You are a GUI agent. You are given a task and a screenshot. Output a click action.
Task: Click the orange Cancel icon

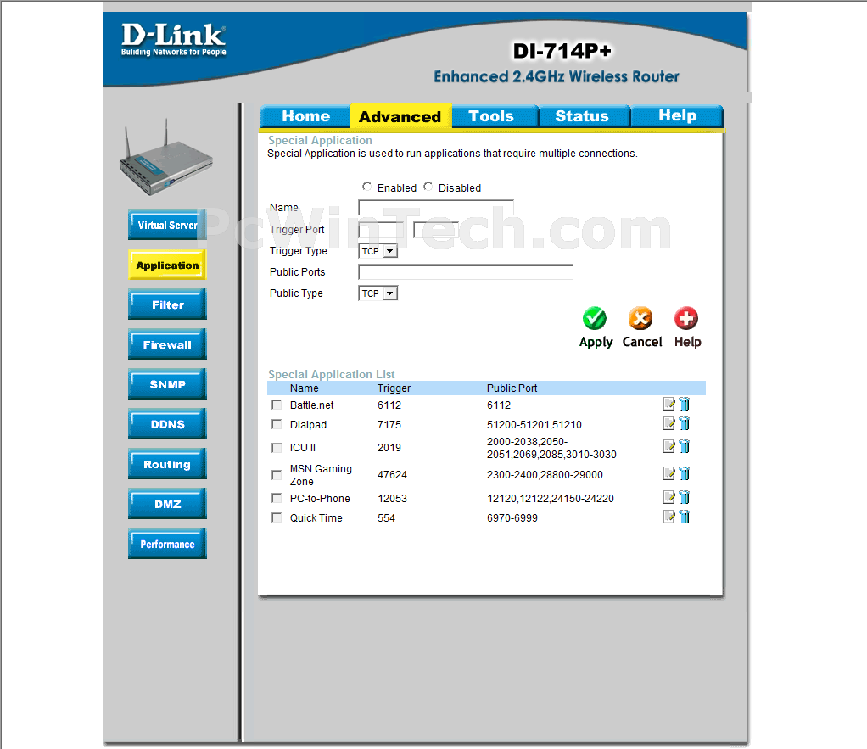[640, 318]
